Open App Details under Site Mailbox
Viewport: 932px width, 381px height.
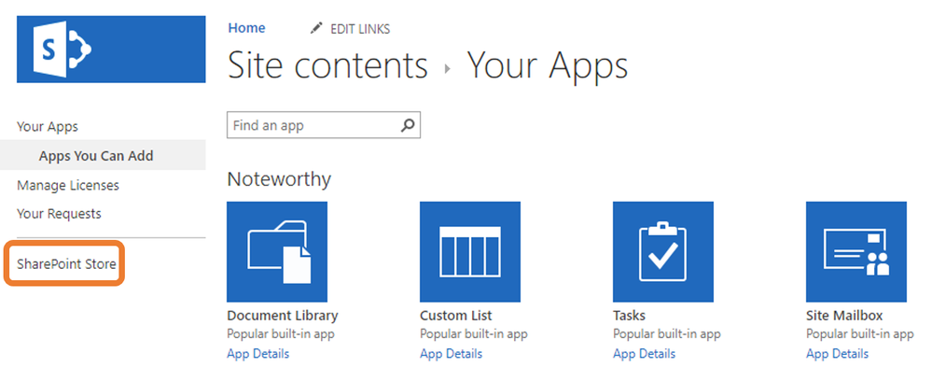838,354
